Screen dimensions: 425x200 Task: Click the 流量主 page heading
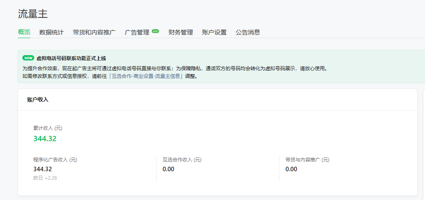coord(33,14)
